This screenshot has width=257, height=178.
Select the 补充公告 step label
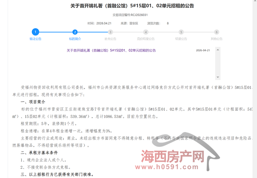(x=110, y=39)
